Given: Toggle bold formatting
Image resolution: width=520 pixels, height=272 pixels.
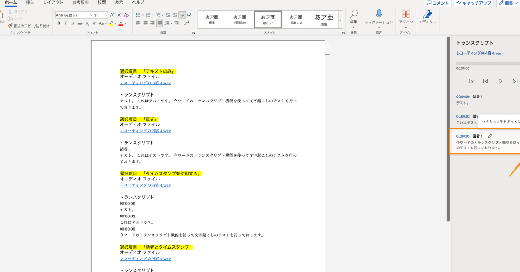Looking at the screenshot, I should point(59,23).
